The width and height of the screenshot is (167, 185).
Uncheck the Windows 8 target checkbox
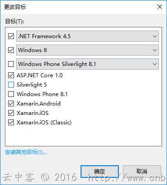(11, 50)
